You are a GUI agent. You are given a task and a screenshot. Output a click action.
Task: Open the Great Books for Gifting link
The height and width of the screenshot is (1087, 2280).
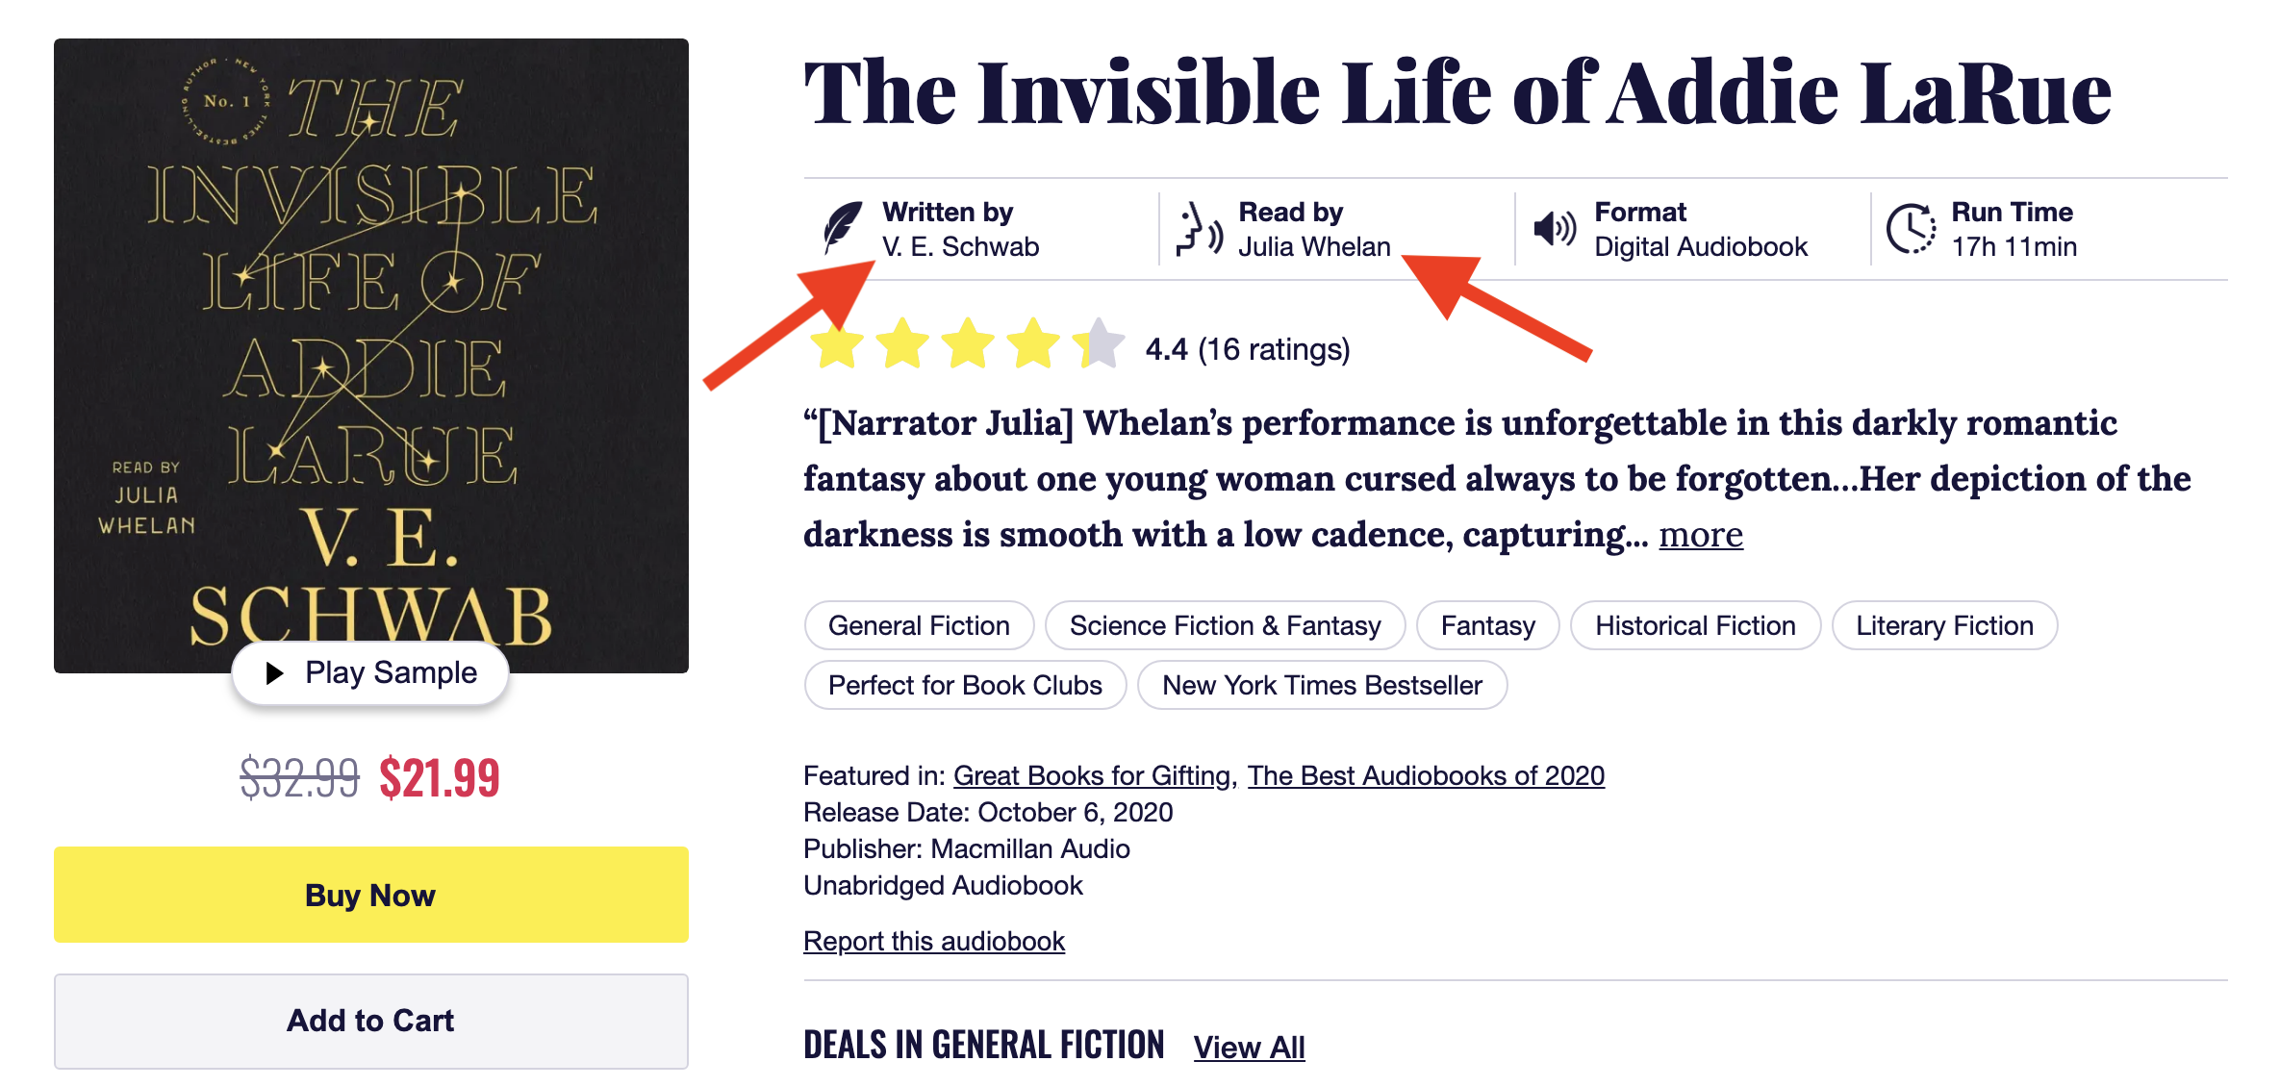tap(1092, 776)
